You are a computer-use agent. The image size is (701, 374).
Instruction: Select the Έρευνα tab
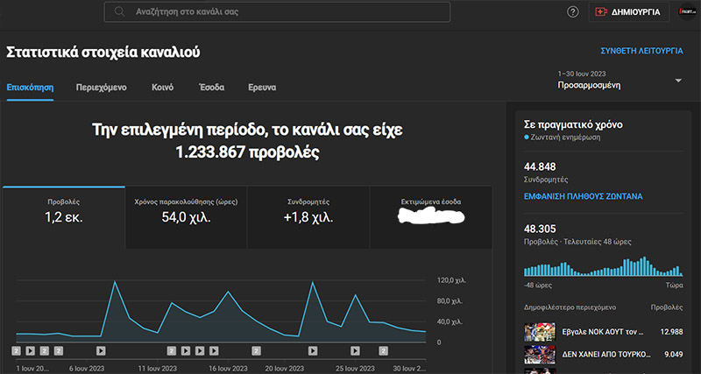coord(261,88)
